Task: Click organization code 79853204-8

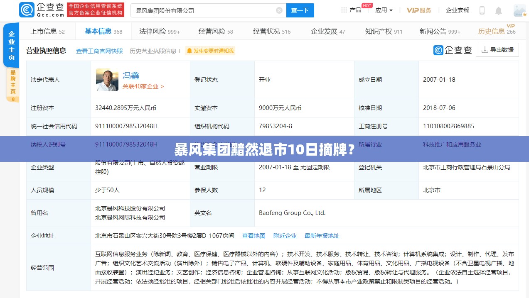Action: pyautogui.click(x=276, y=126)
